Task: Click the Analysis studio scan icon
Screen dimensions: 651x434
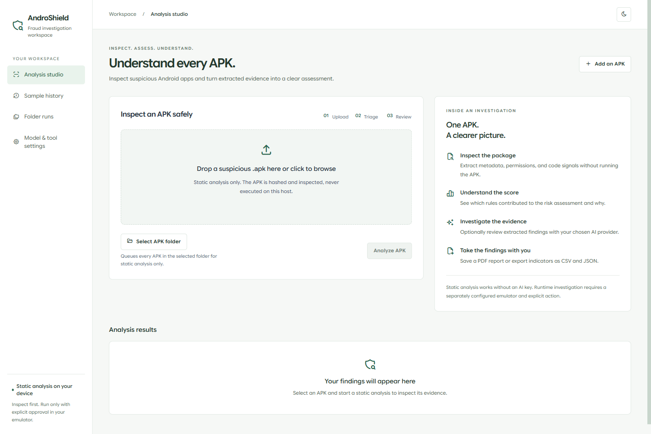Action: [16, 75]
